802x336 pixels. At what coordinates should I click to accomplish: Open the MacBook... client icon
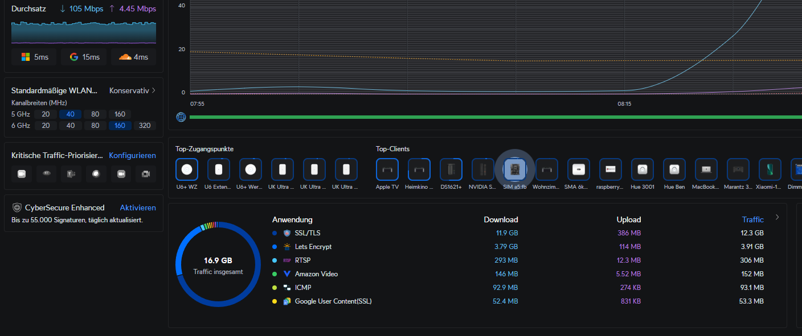coord(706,169)
